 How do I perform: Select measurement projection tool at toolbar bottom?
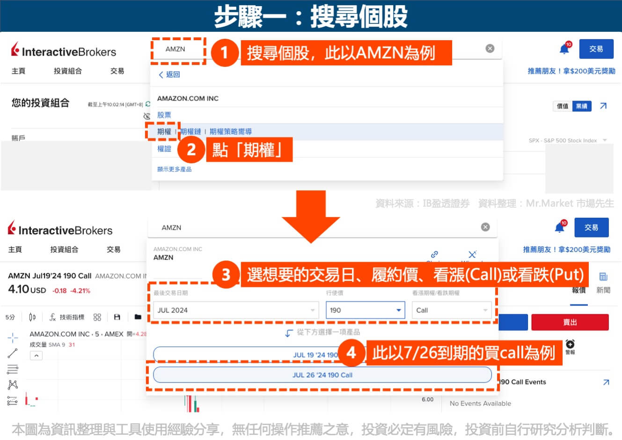tap(13, 400)
